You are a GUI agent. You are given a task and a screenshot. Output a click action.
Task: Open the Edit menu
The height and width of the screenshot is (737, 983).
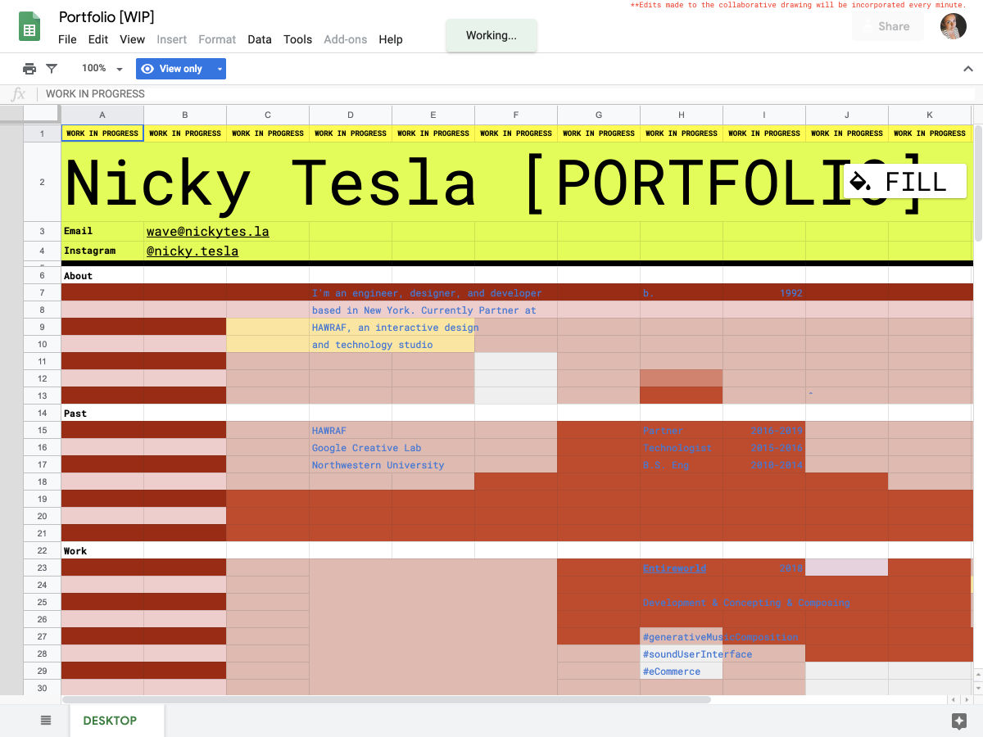[98, 39]
